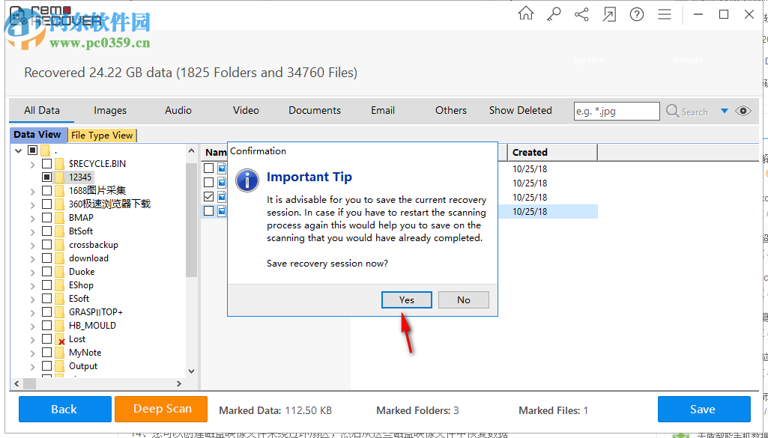Click the Buy Now link
The width and height of the screenshot is (768, 438).
589,60
